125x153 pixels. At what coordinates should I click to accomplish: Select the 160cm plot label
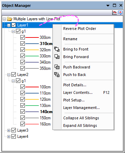[45, 124]
